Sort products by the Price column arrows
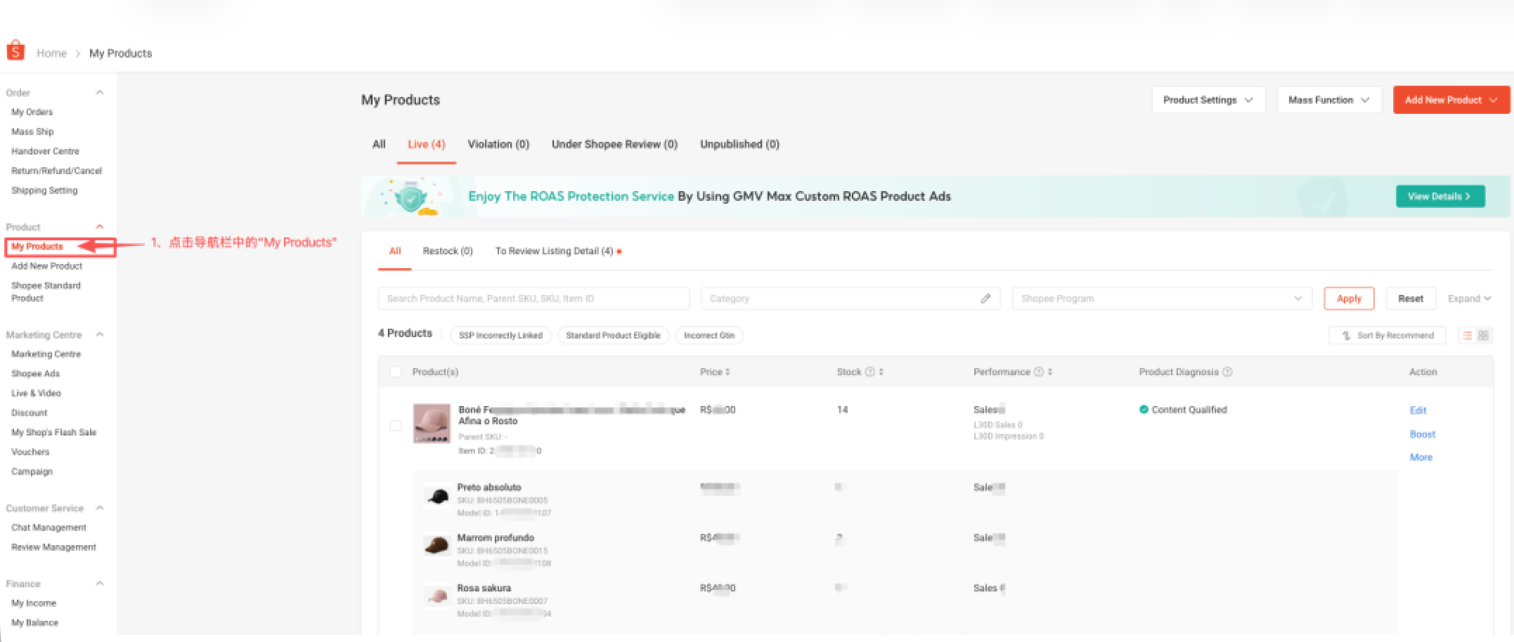The height and width of the screenshot is (642, 1514). (x=727, y=372)
